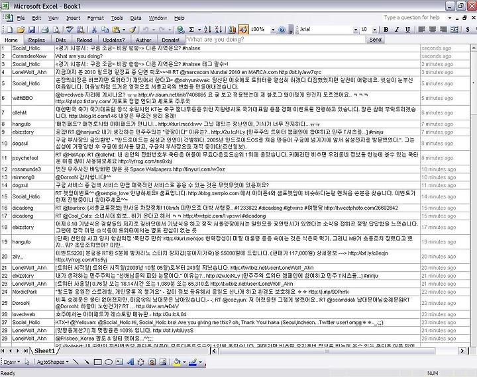The image size is (477, 377).
Task: Open the Insert menu
Action: [x=73, y=18]
